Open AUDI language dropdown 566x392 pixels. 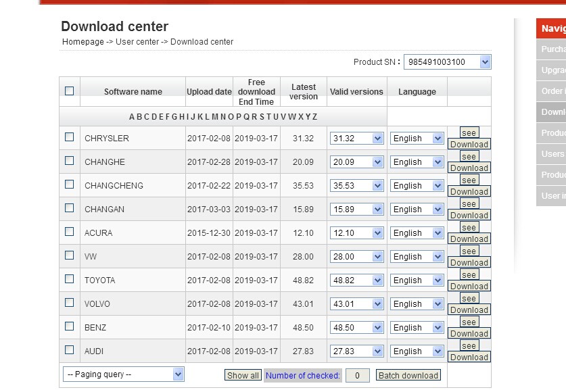pos(417,351)
